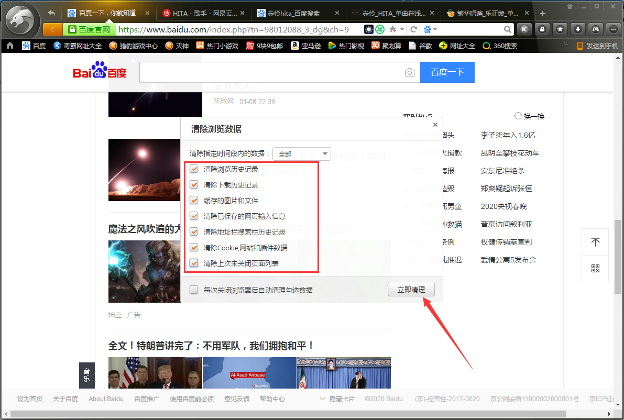The image size is (624, 420).
Task: Click the 立即清理 button
Action: tap(411, 289)
